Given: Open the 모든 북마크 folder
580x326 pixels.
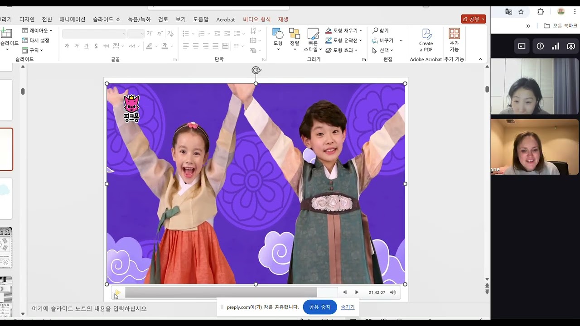Looking at the screenshot, I should point(561,26).
